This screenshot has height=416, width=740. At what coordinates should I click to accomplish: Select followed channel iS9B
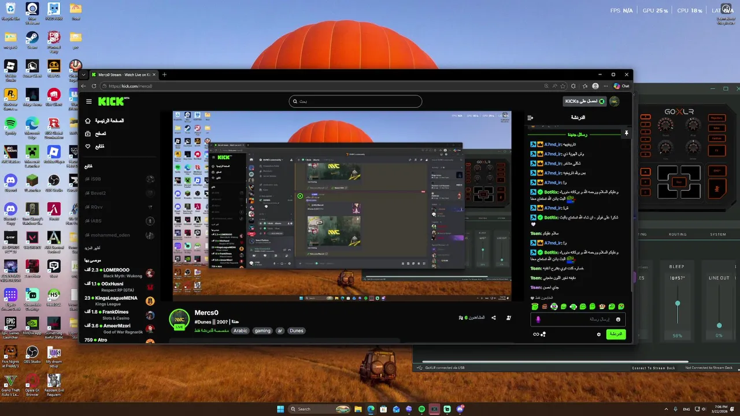click(x=120, y=179)
